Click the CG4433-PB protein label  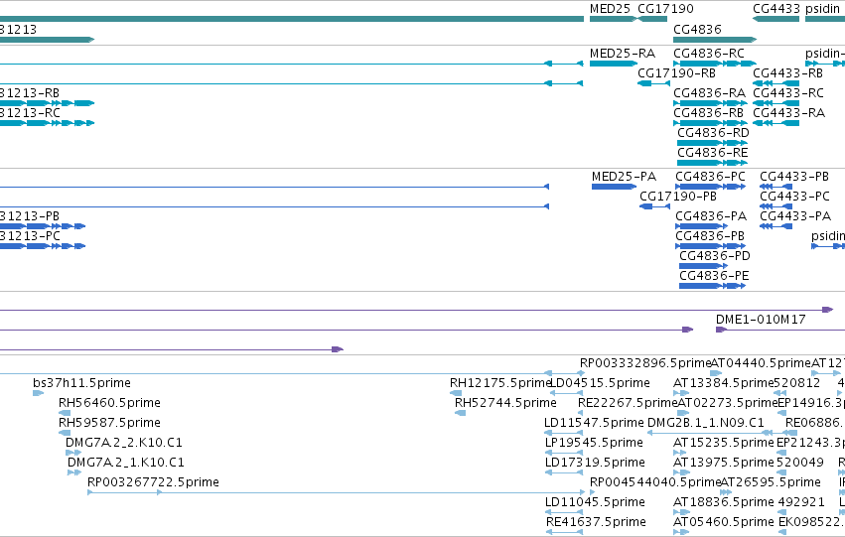tap(794, 177)
